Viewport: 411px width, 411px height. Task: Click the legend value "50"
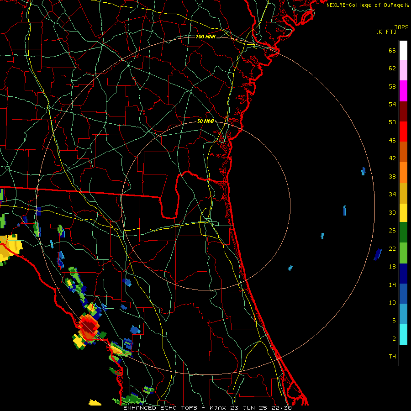point(392,122)
